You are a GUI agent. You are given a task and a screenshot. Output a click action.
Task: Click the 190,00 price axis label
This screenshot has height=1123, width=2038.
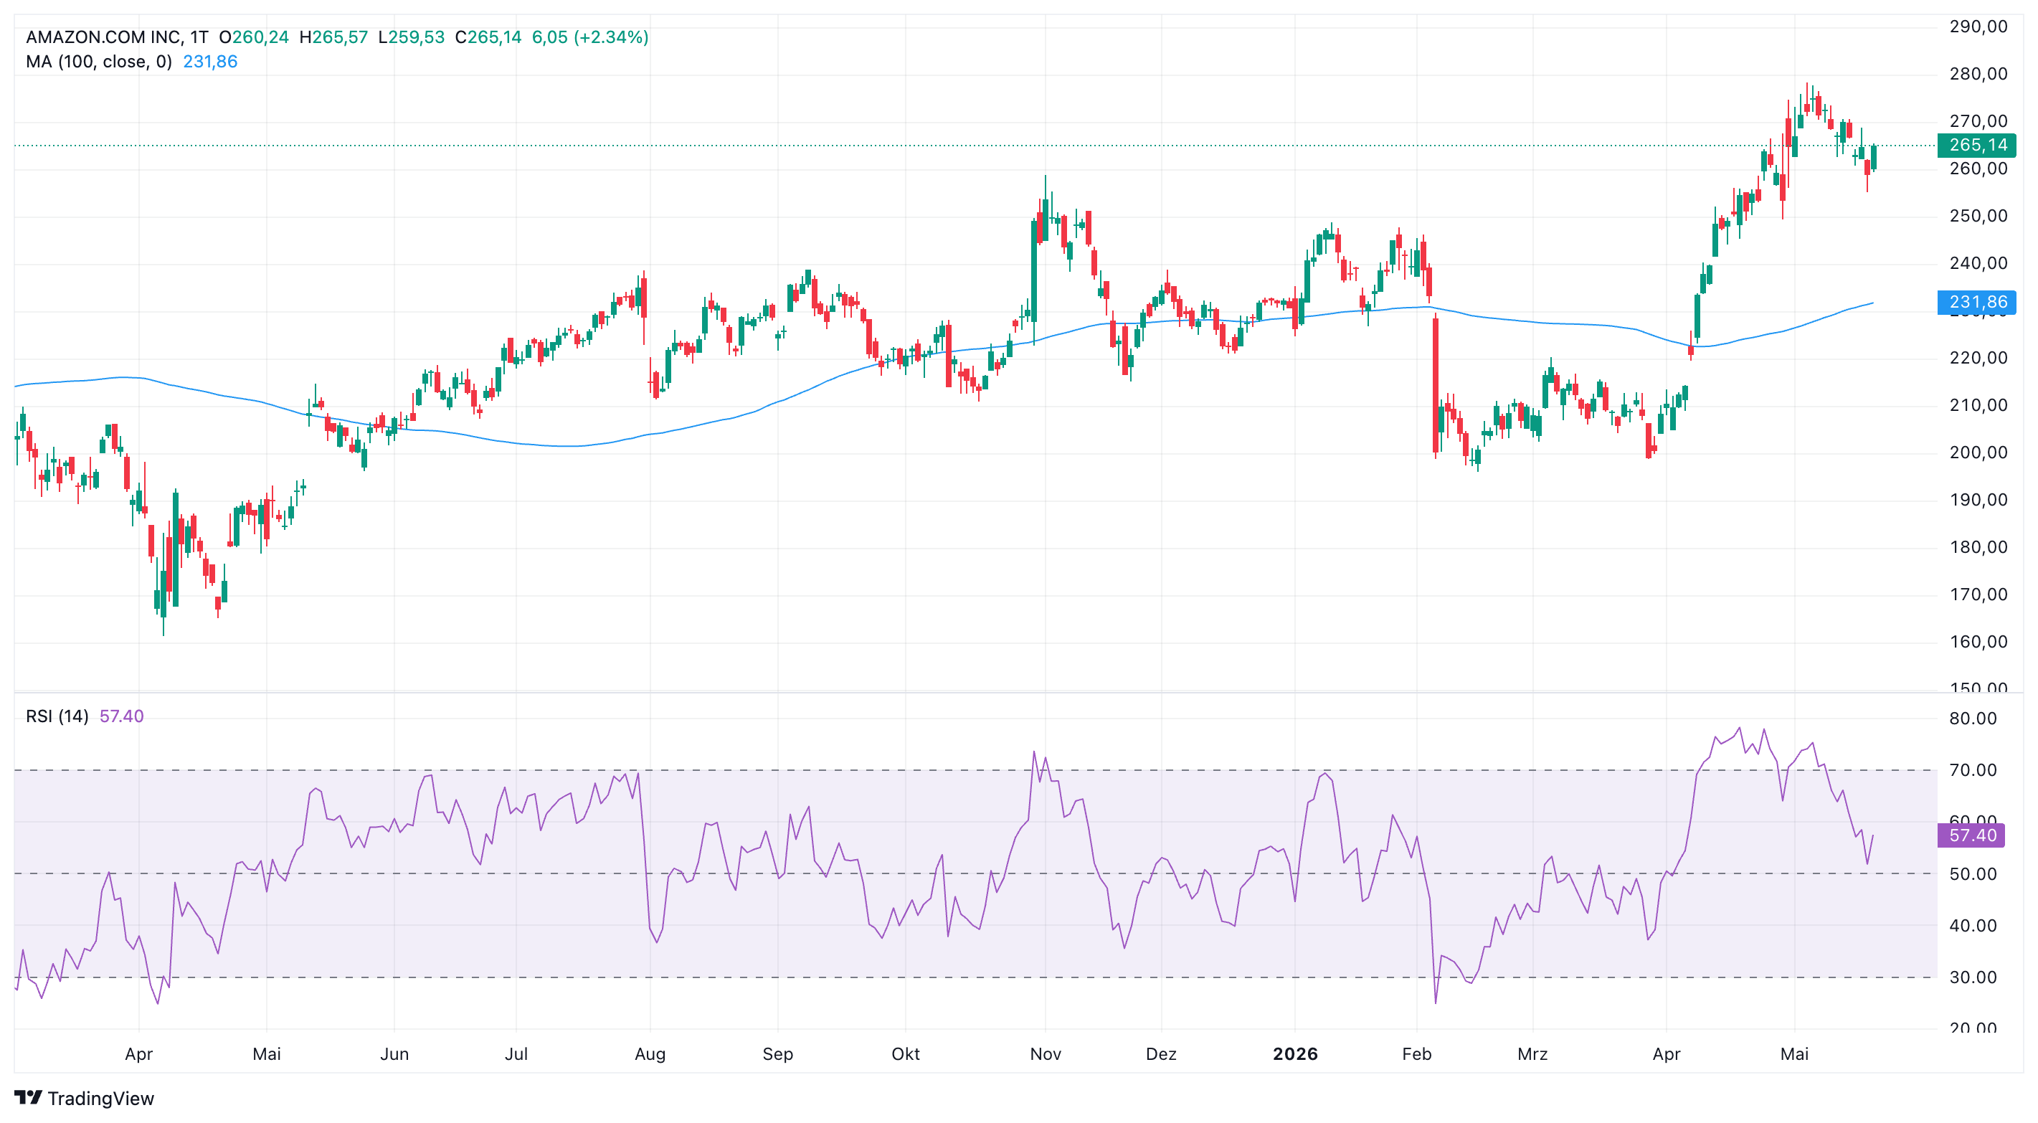click(1978, 500)
